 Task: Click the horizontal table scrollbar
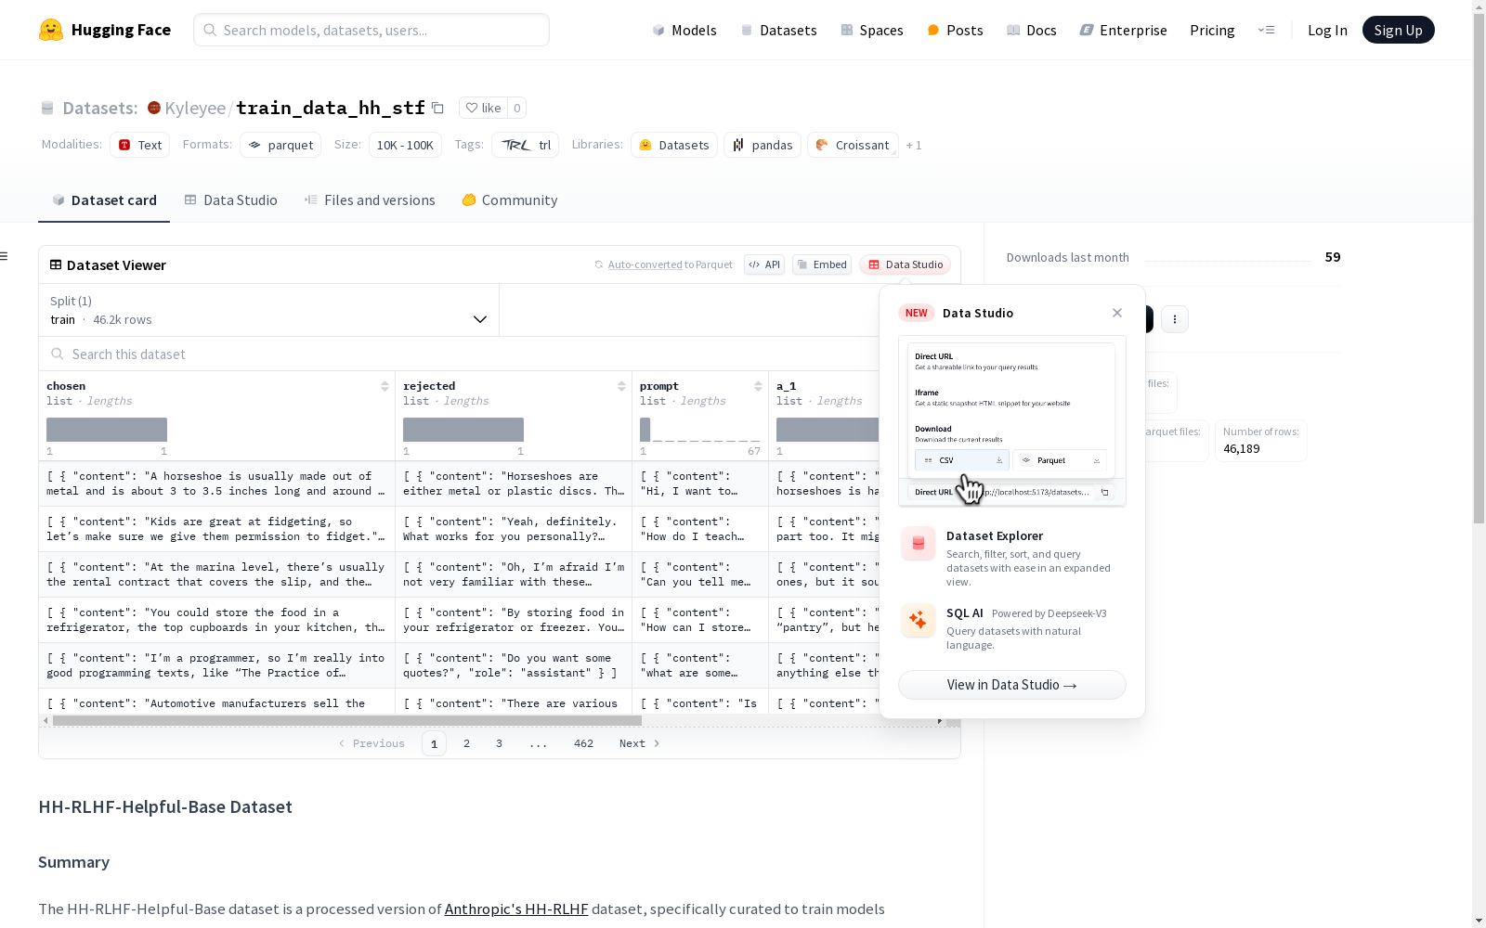tap(347, 720)
